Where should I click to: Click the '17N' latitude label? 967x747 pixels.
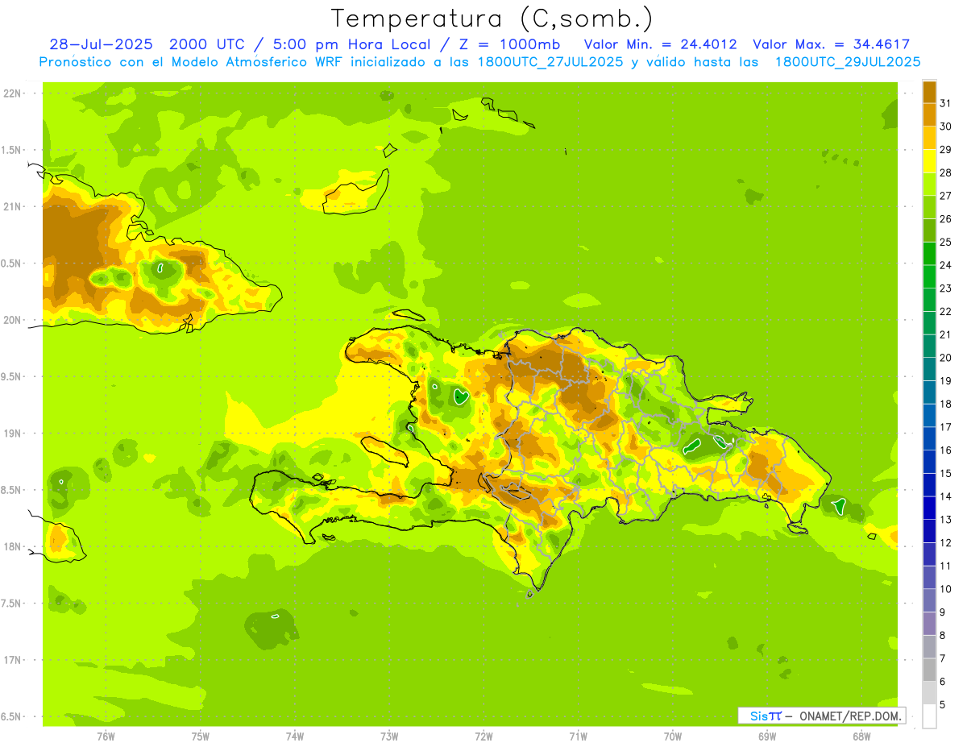(x=13, y=660)
